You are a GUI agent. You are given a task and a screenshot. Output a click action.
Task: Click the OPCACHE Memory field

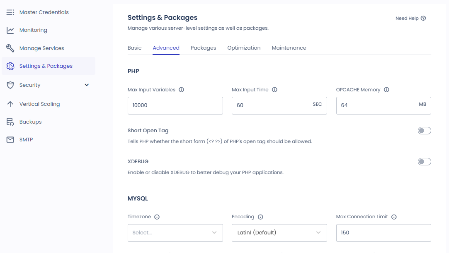[383, 105]
